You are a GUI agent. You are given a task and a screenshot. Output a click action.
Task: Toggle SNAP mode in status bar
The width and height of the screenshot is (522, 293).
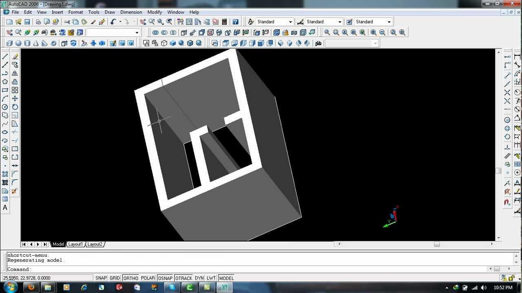tap(101, 278)
